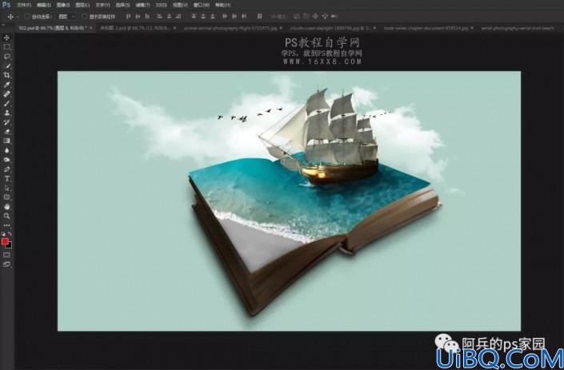Click the red foreground color swatch

(5, 242)
